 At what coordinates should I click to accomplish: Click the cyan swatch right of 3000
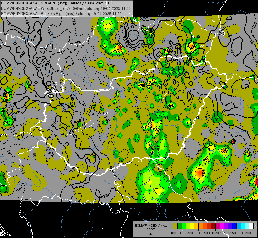pos(243,226)
